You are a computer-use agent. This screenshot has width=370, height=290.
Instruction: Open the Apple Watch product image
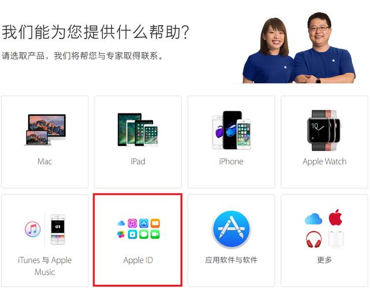click(x=324, y=130)
